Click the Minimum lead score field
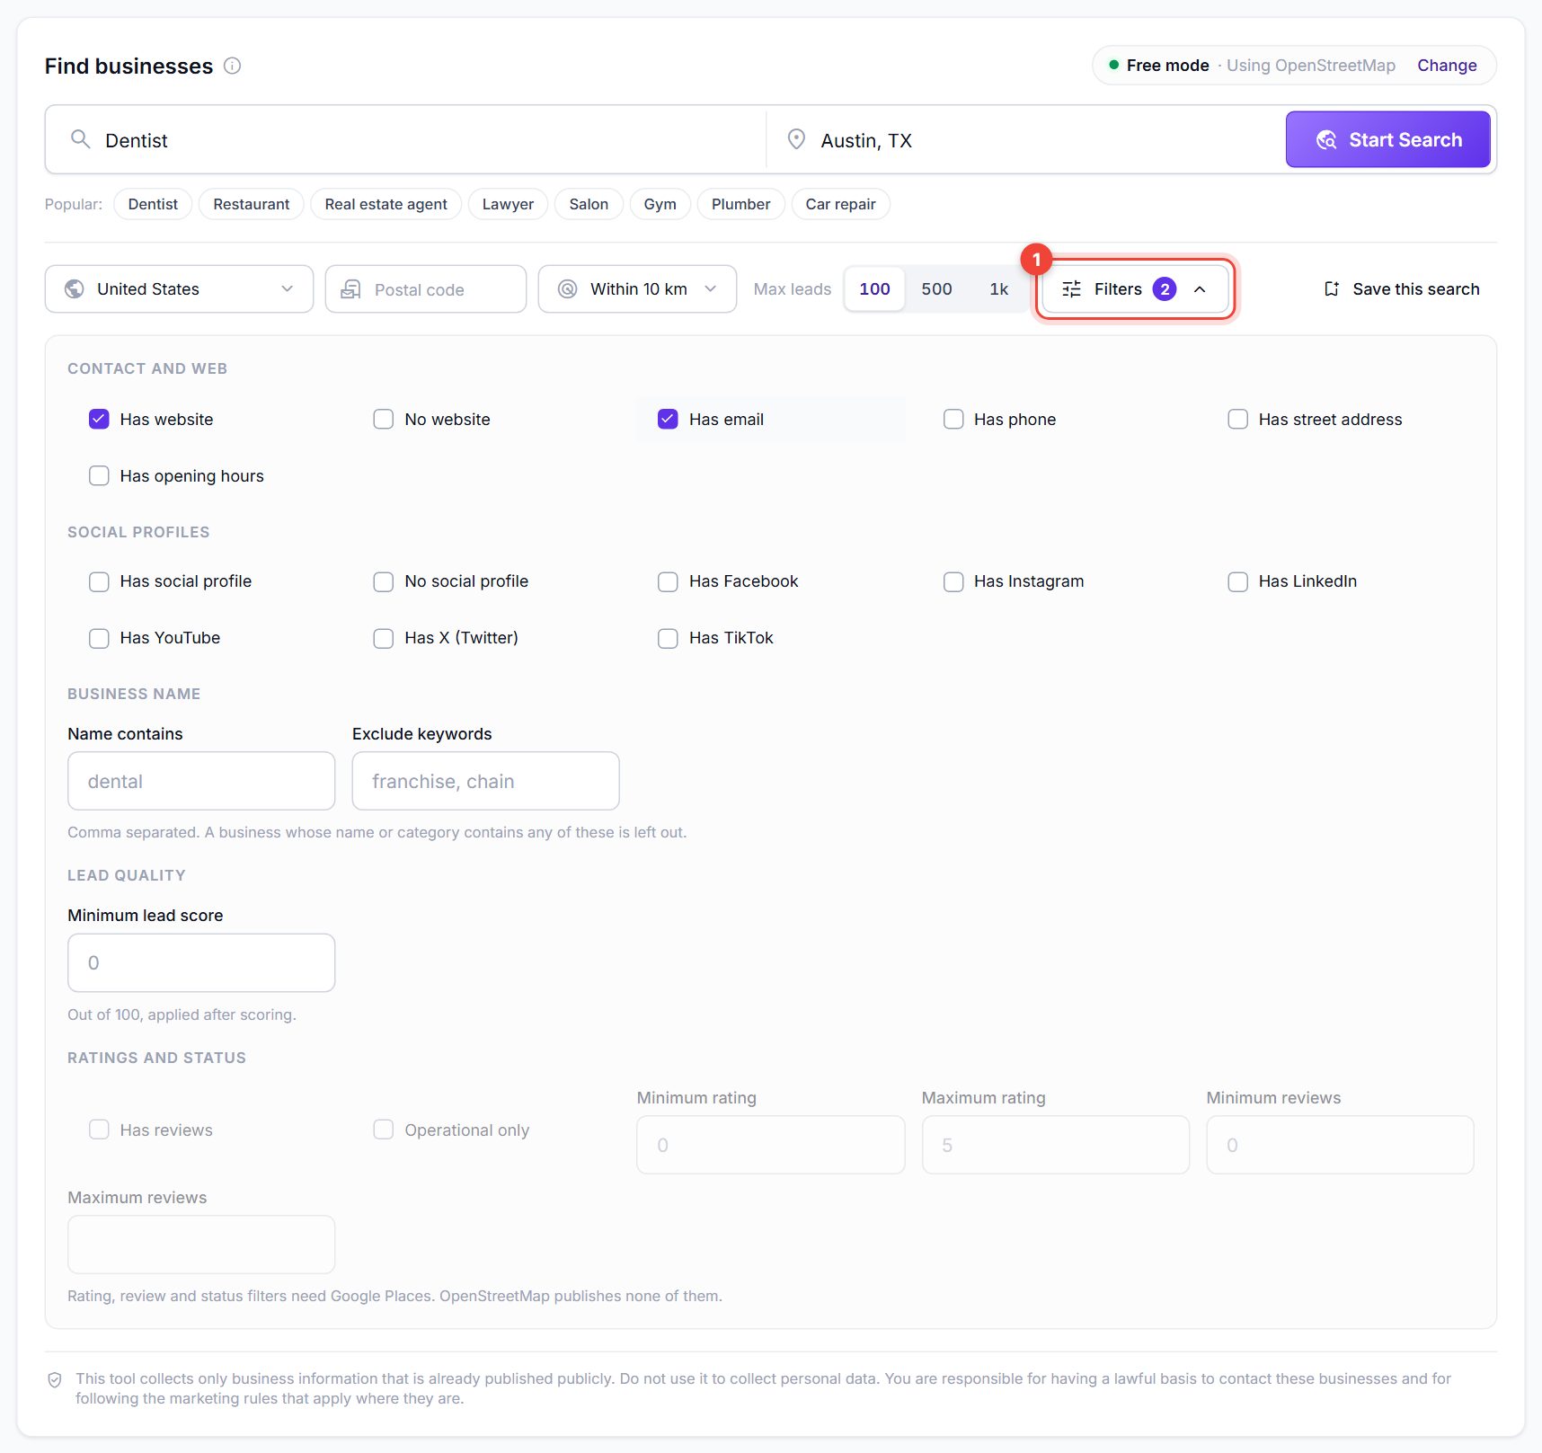Screen dimensions: 1542x1453 coord(201,963)
